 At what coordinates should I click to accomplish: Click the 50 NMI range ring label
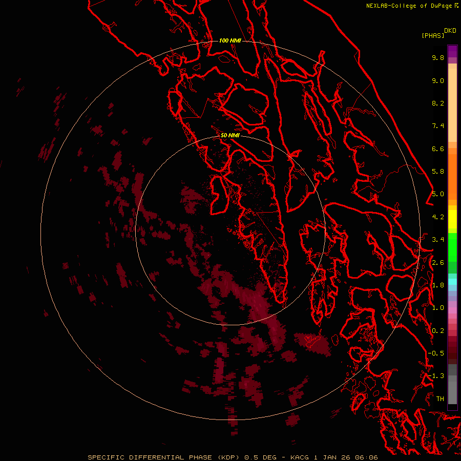(230, 135)
